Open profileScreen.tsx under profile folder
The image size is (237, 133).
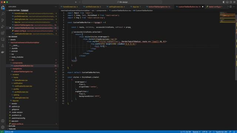(x=21, y=92)
